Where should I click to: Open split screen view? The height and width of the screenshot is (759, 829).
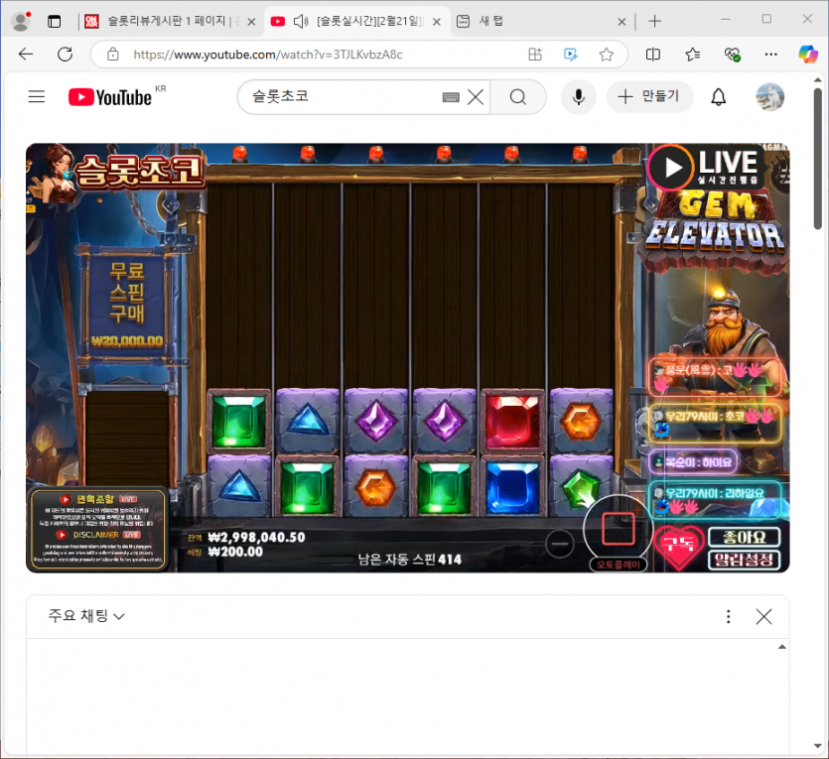(653, 54)
